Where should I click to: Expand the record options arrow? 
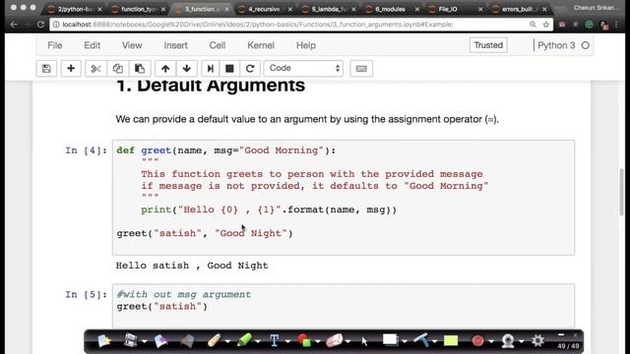click(x=491, y=342)
